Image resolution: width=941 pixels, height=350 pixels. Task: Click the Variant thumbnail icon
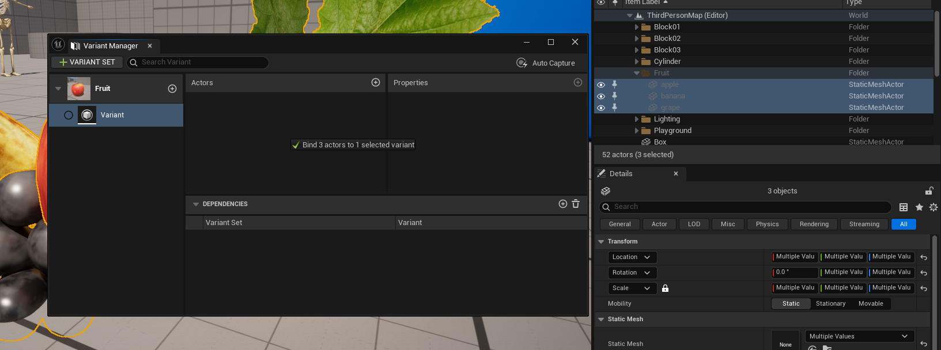87,115
